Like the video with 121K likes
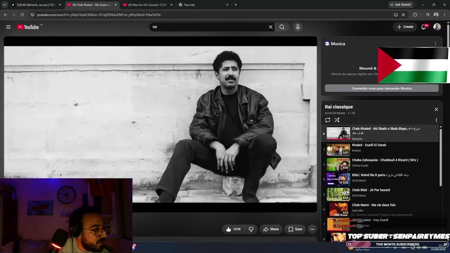Viewport: 450px width, 253px height. click(x=233, y=229)
